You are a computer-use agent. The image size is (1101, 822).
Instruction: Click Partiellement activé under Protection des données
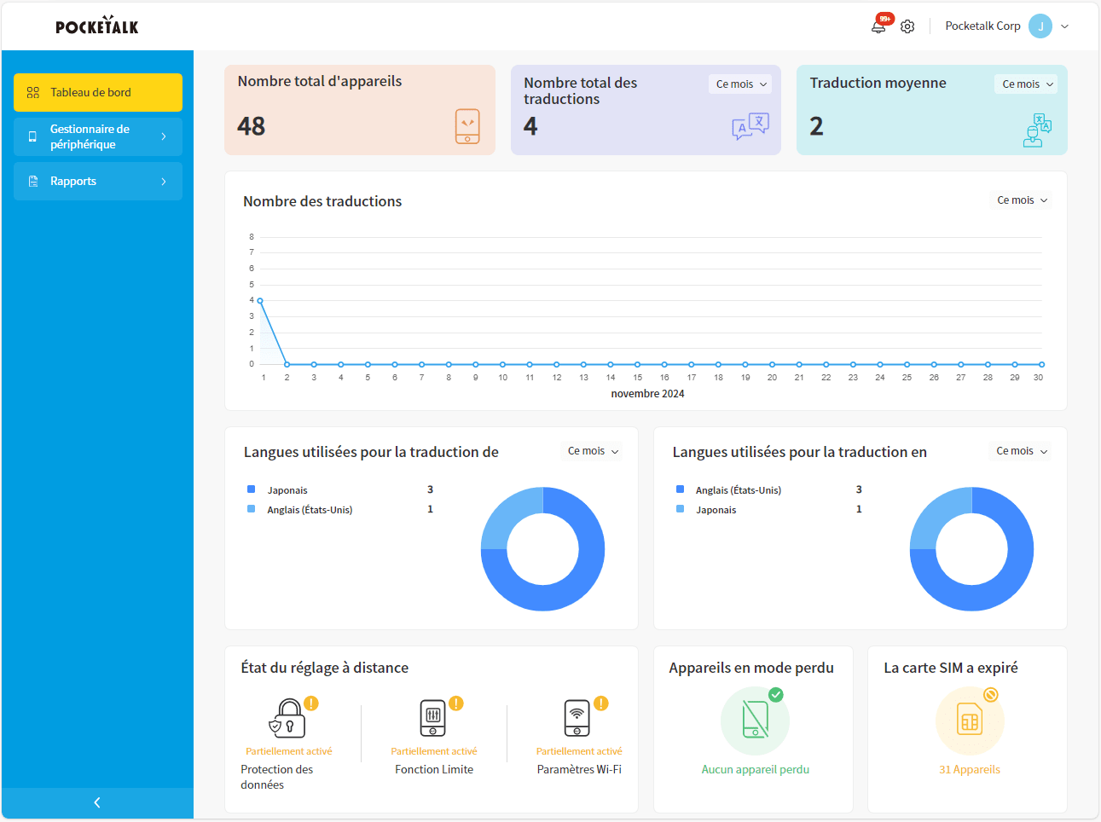pyautogui.click(x=289, y=751)
